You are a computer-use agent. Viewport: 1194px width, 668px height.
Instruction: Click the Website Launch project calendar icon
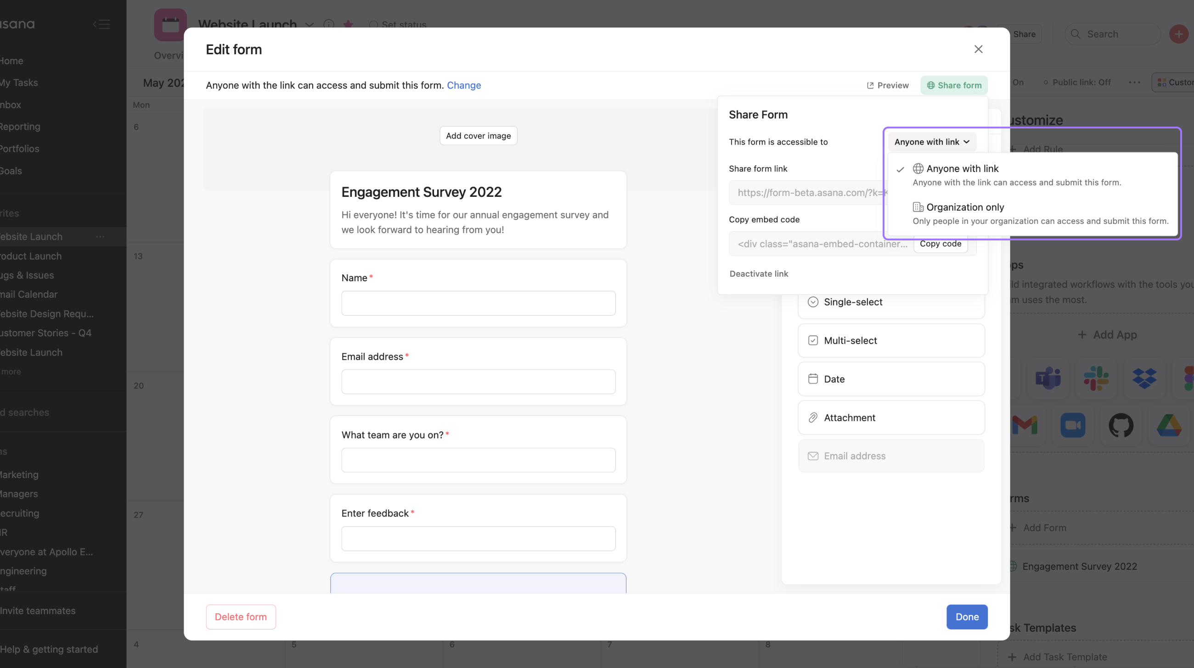point(170,25)
